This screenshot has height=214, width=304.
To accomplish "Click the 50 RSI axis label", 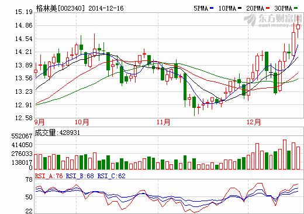I will [x=29, y=197].
